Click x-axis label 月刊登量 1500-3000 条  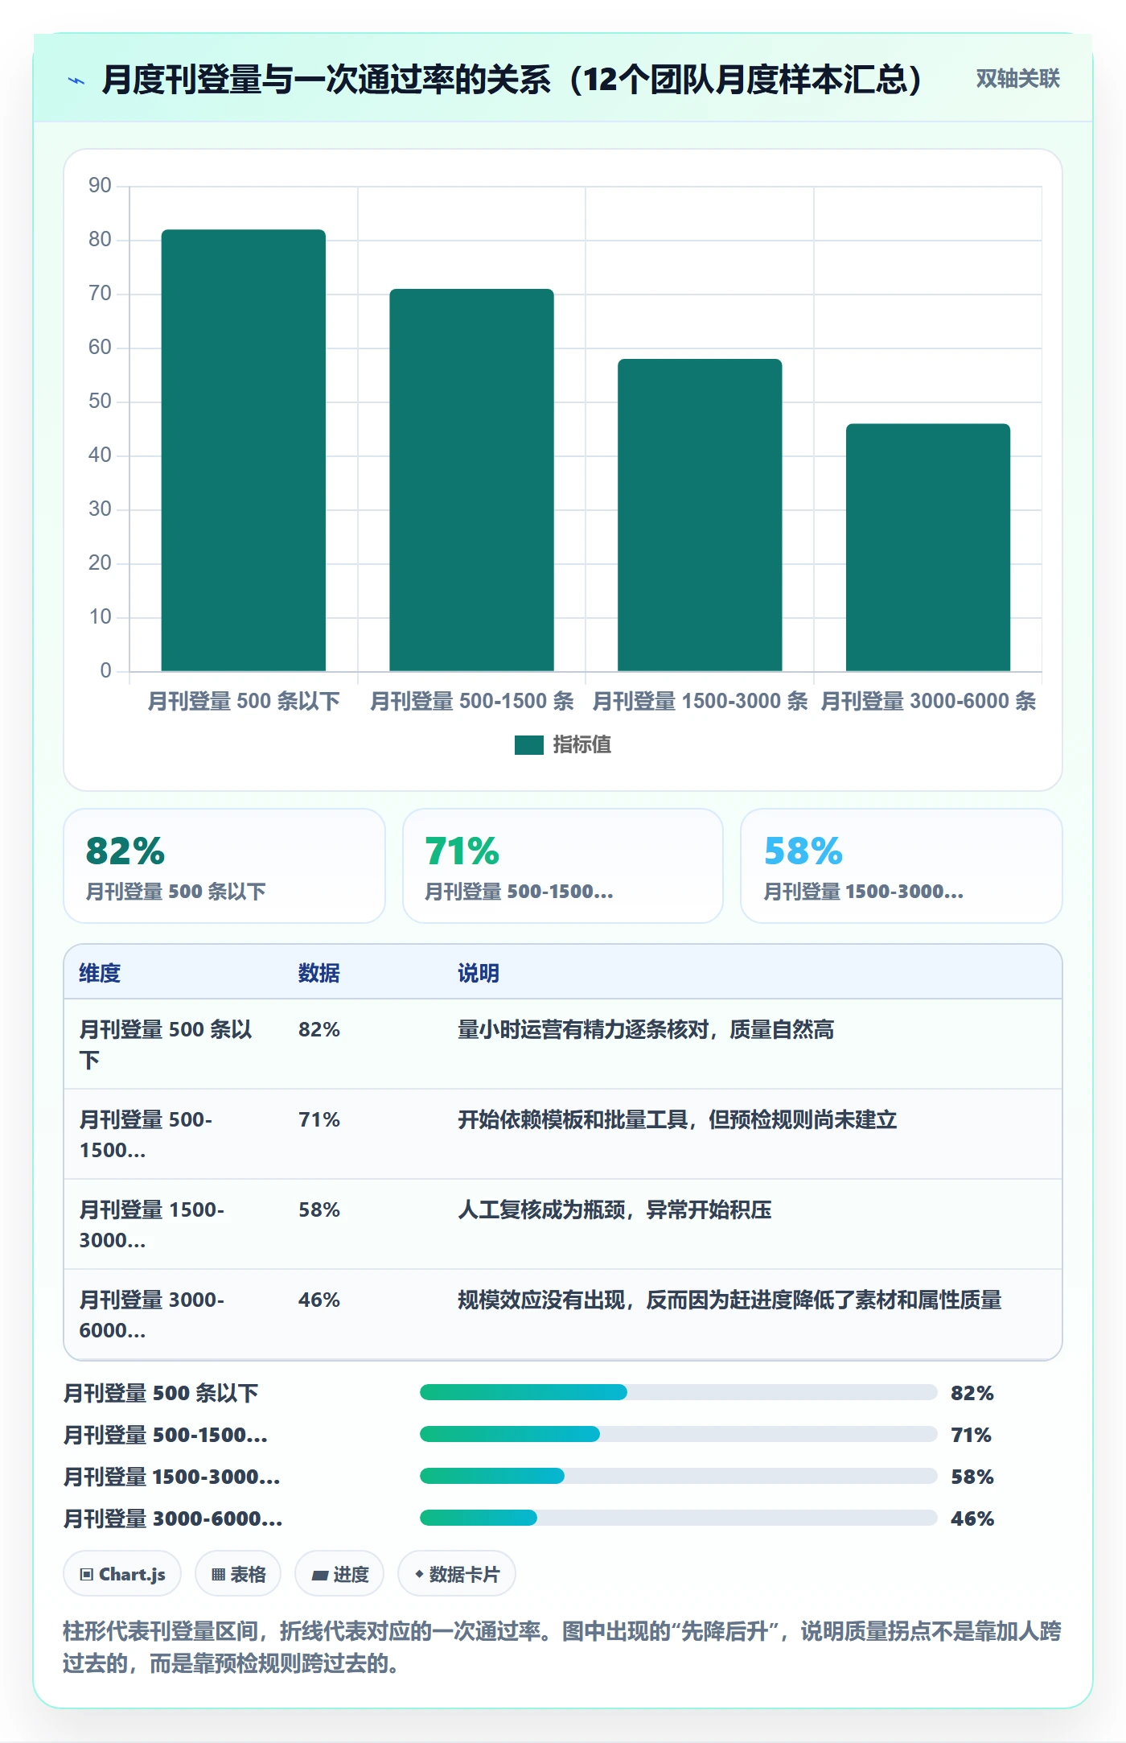(x=700, y=701)
